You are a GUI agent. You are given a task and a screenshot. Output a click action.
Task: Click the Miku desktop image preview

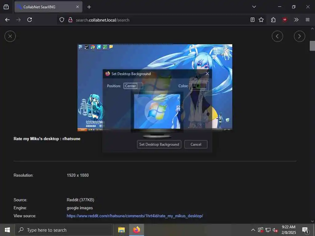(155, 88)
